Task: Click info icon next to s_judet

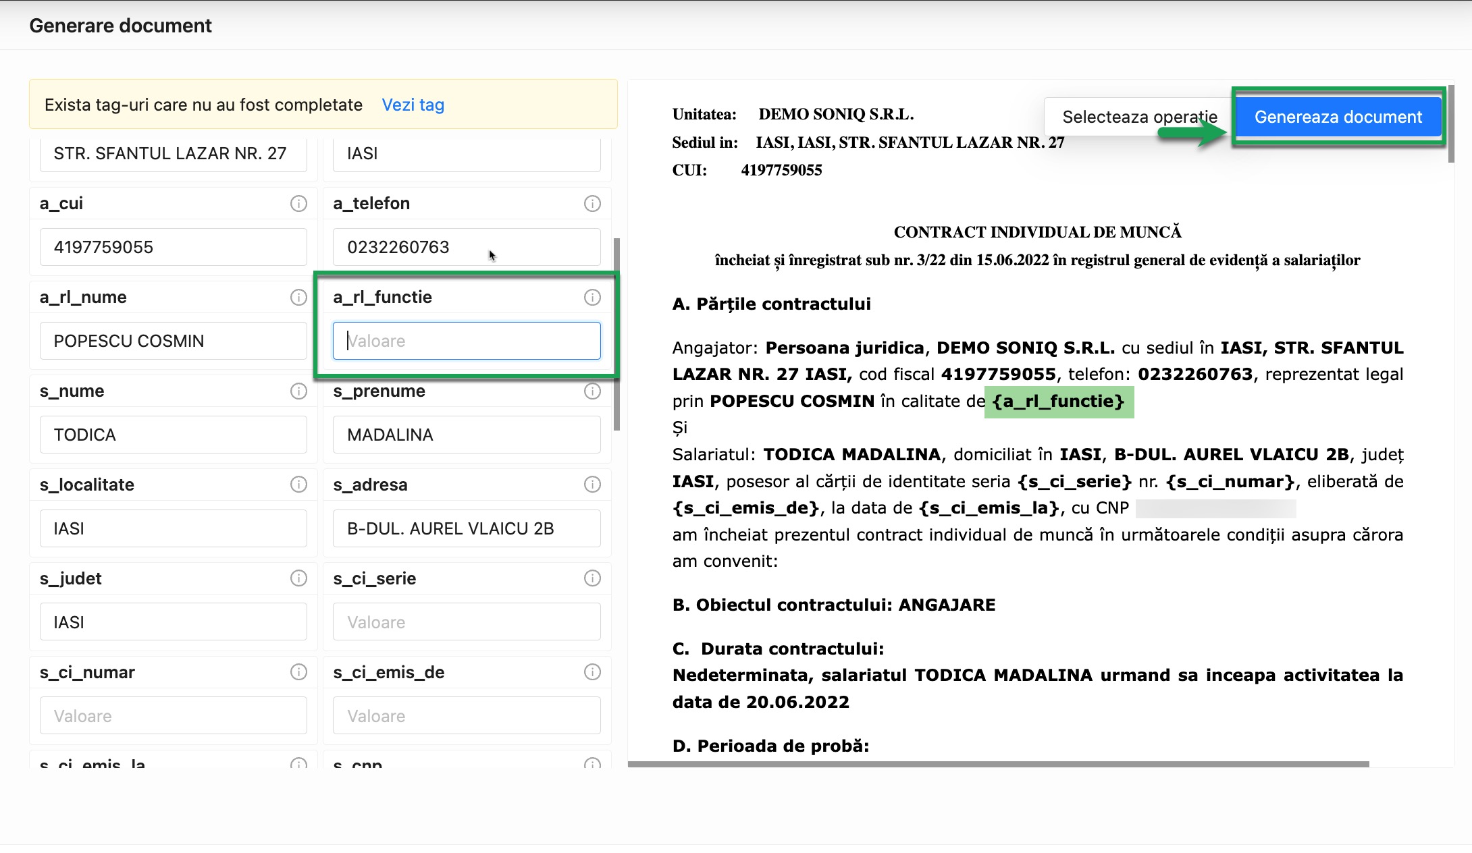Action: click(298, 578)
